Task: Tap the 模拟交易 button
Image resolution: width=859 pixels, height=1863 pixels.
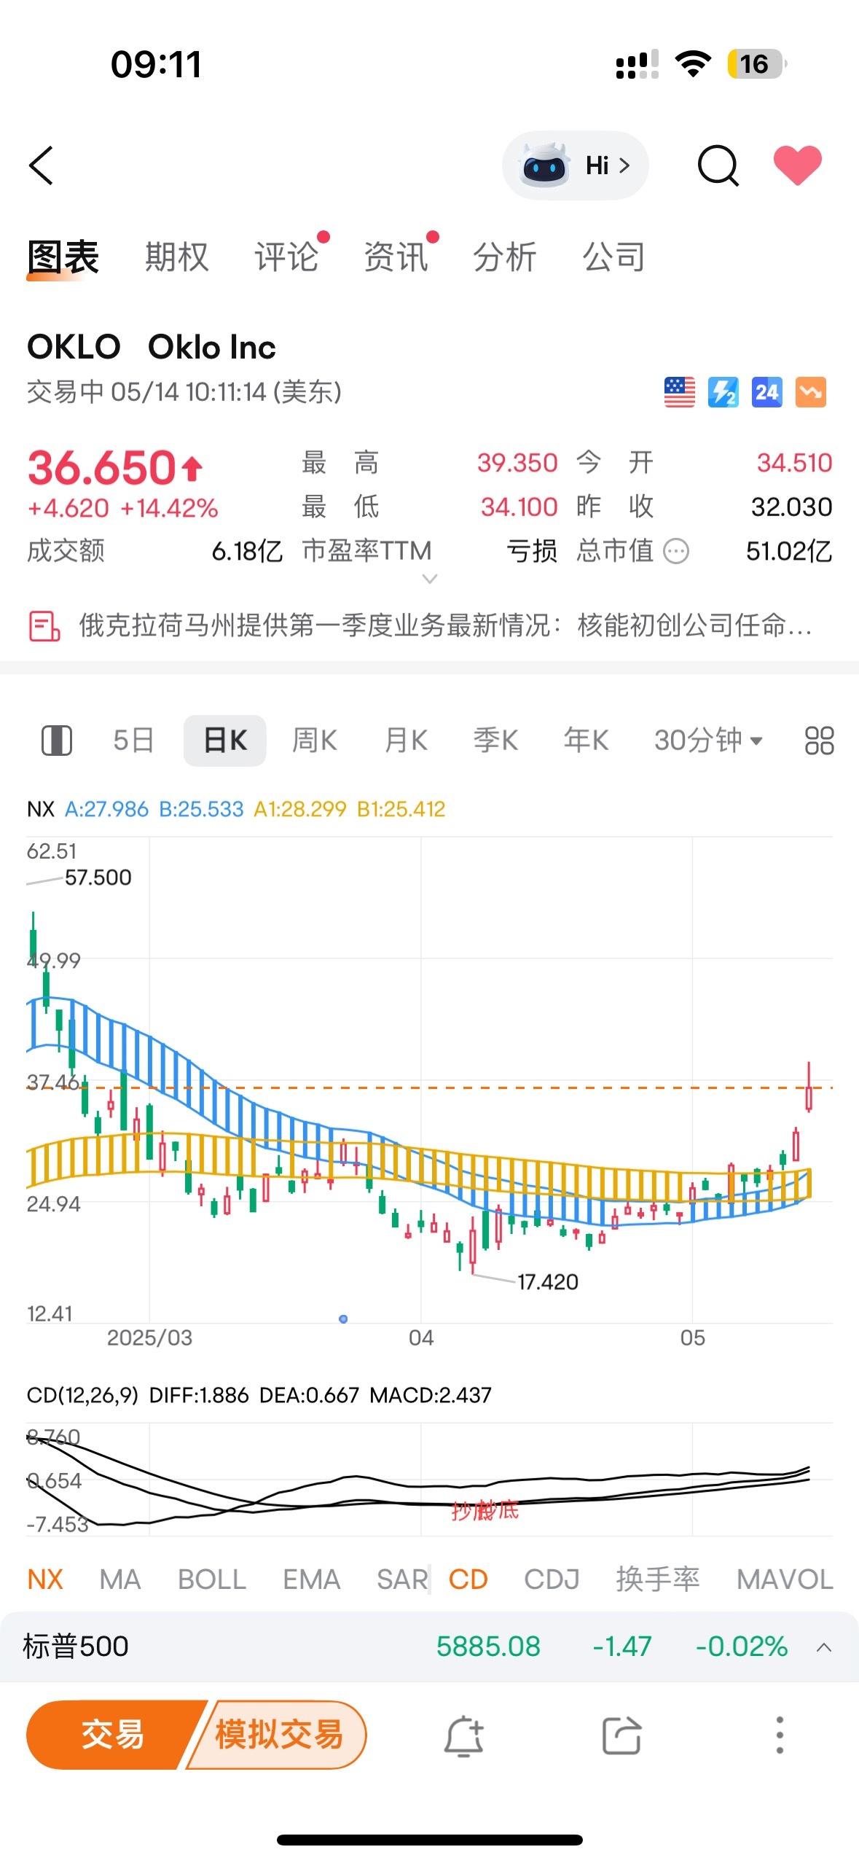Action: (x=278, y=1735)
